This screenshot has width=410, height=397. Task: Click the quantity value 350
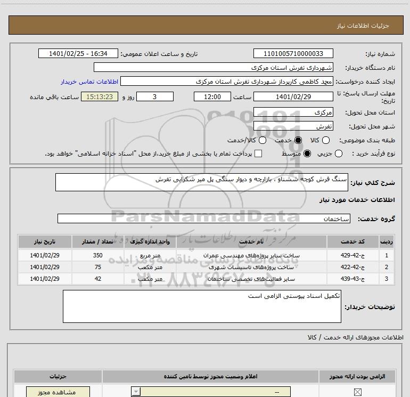point(97,255)
